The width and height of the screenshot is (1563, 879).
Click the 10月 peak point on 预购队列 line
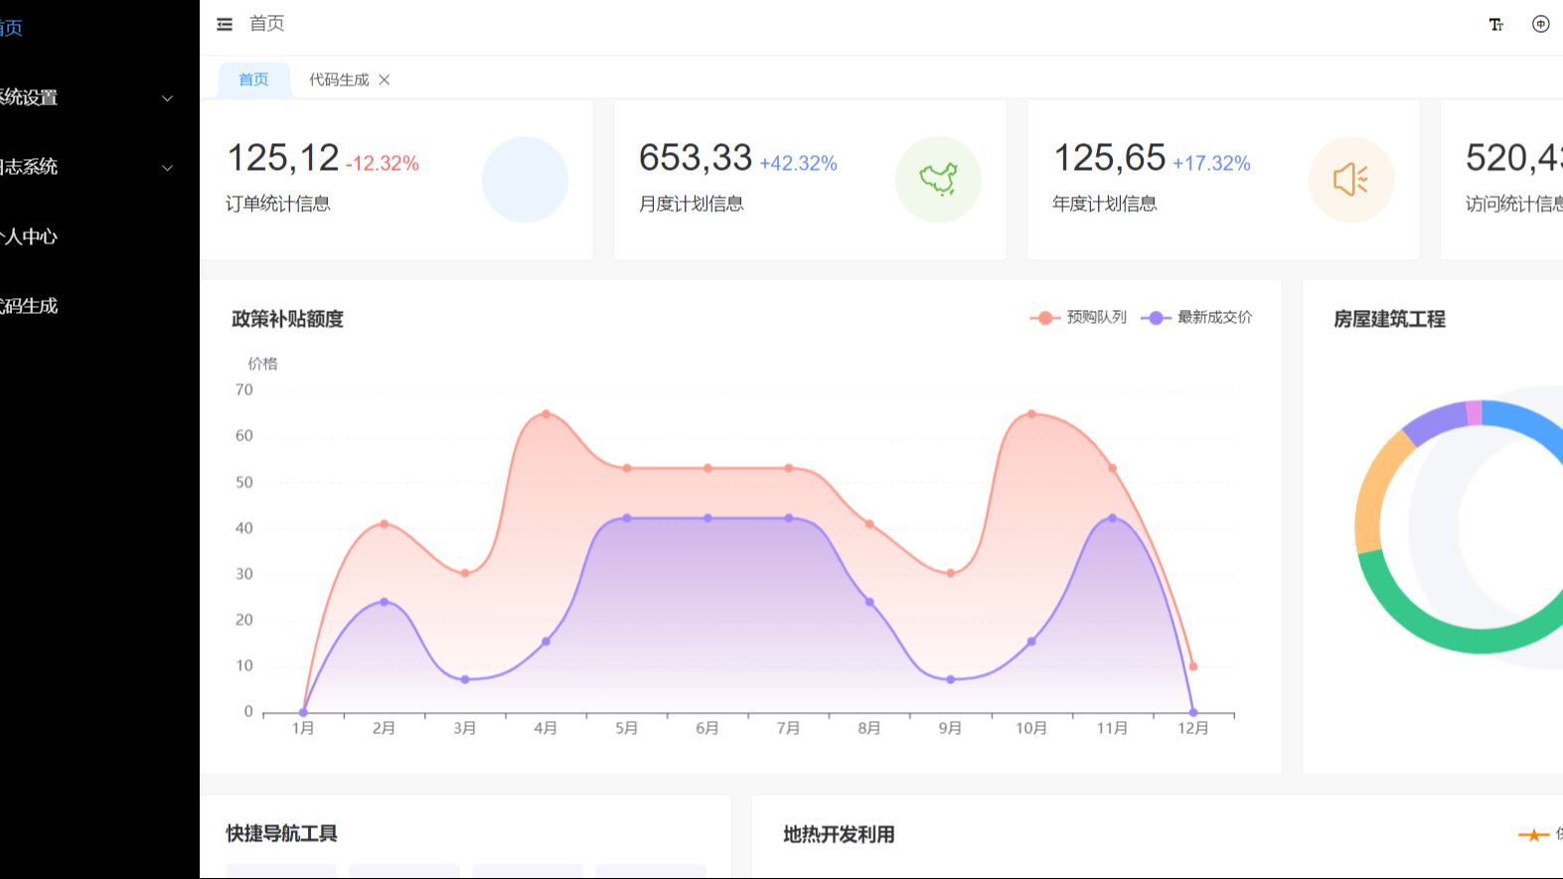click(x=1031, y=414)
